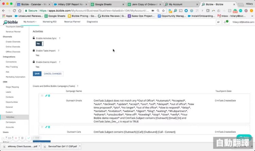Open the announcements megaphone icon
The width and height of the screenshot is (255, 151).
coord(218,22)
